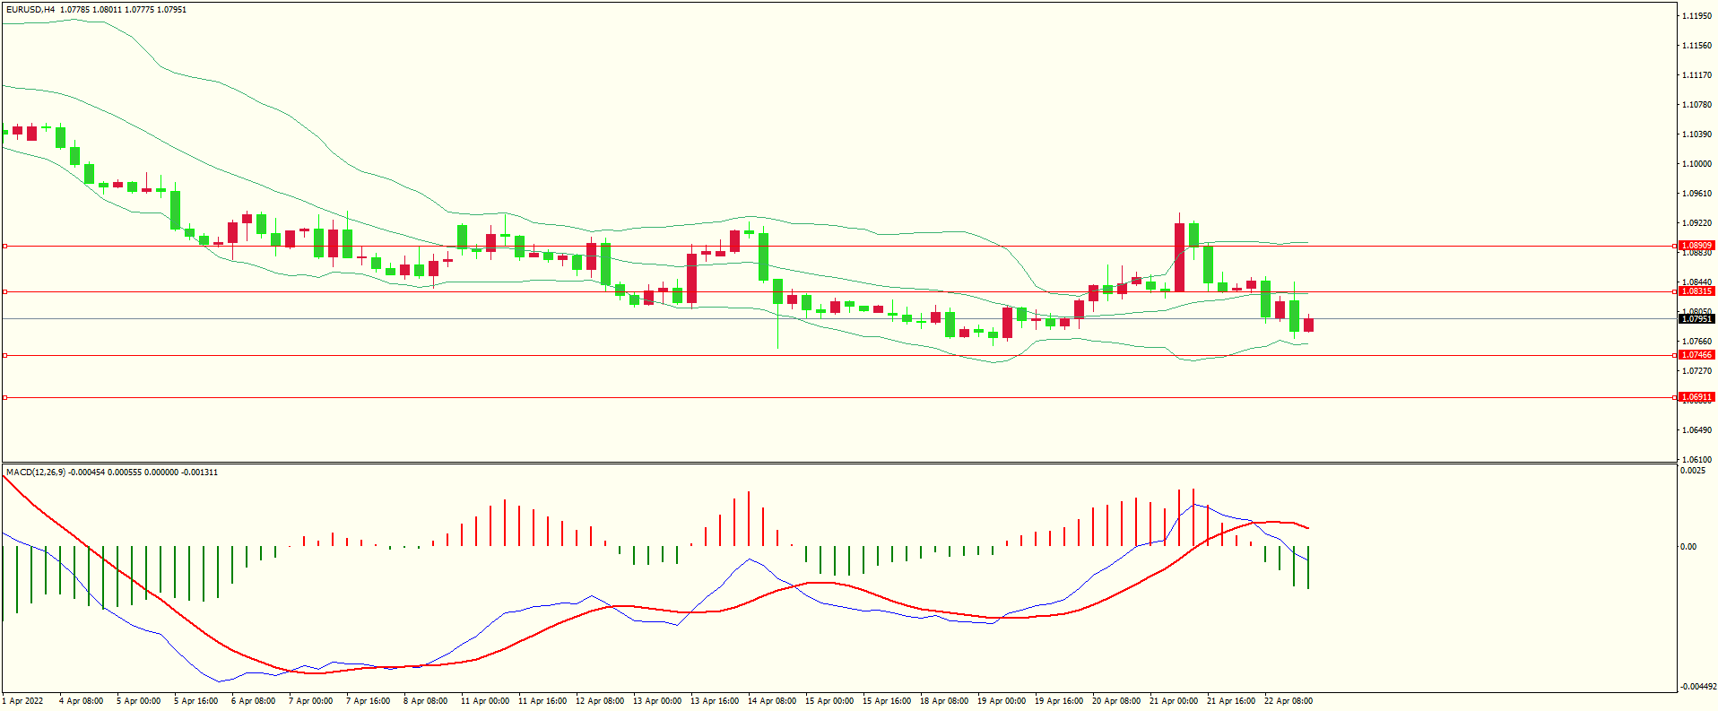1718x711 pixels.
Task: Click the 11 Apr 16:00 time label
Action: click(542, 701)
